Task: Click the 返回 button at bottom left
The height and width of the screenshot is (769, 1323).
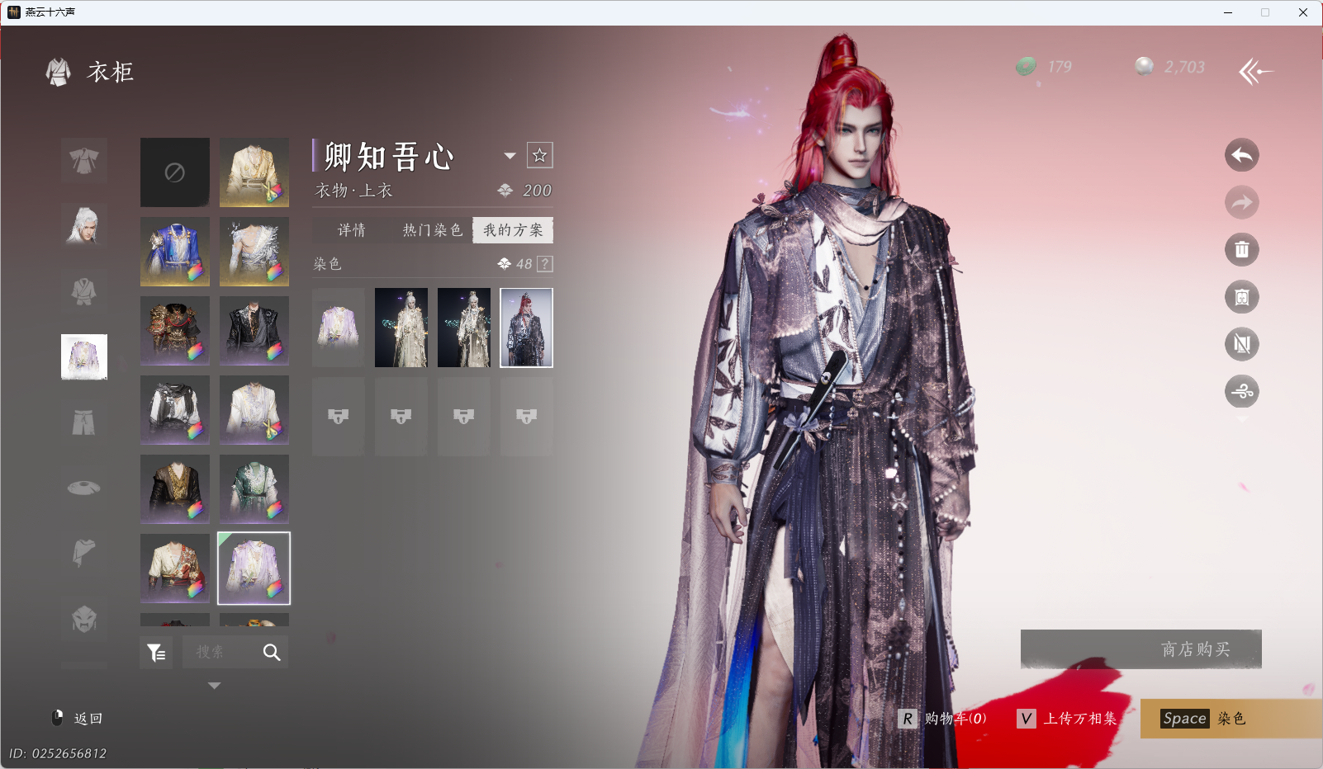Action: pyautogui.click(x=78, y=719)
